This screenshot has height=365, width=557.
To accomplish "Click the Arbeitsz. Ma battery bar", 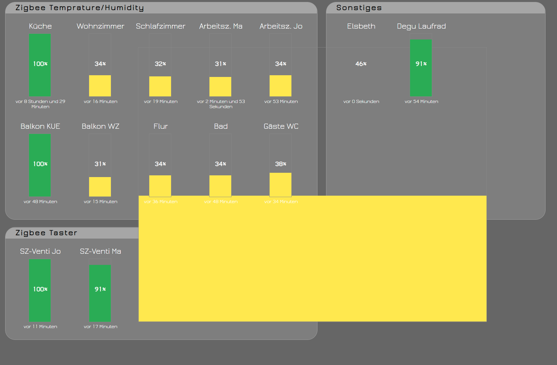I will (220, 86).
